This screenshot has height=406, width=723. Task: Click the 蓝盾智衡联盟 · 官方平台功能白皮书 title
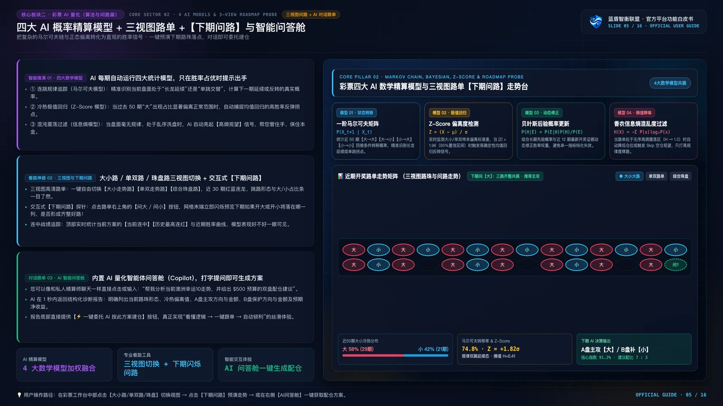[650, 19]
